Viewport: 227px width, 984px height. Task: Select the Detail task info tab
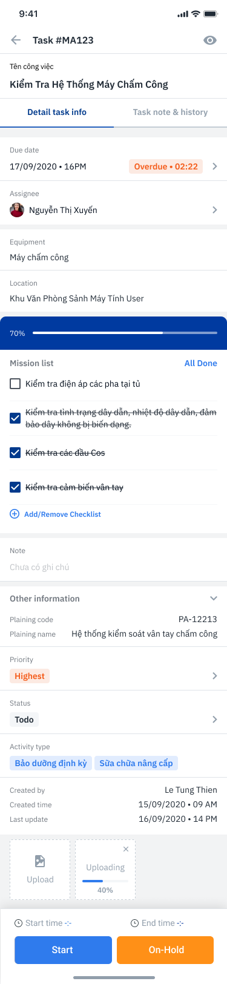coord(57,112)
